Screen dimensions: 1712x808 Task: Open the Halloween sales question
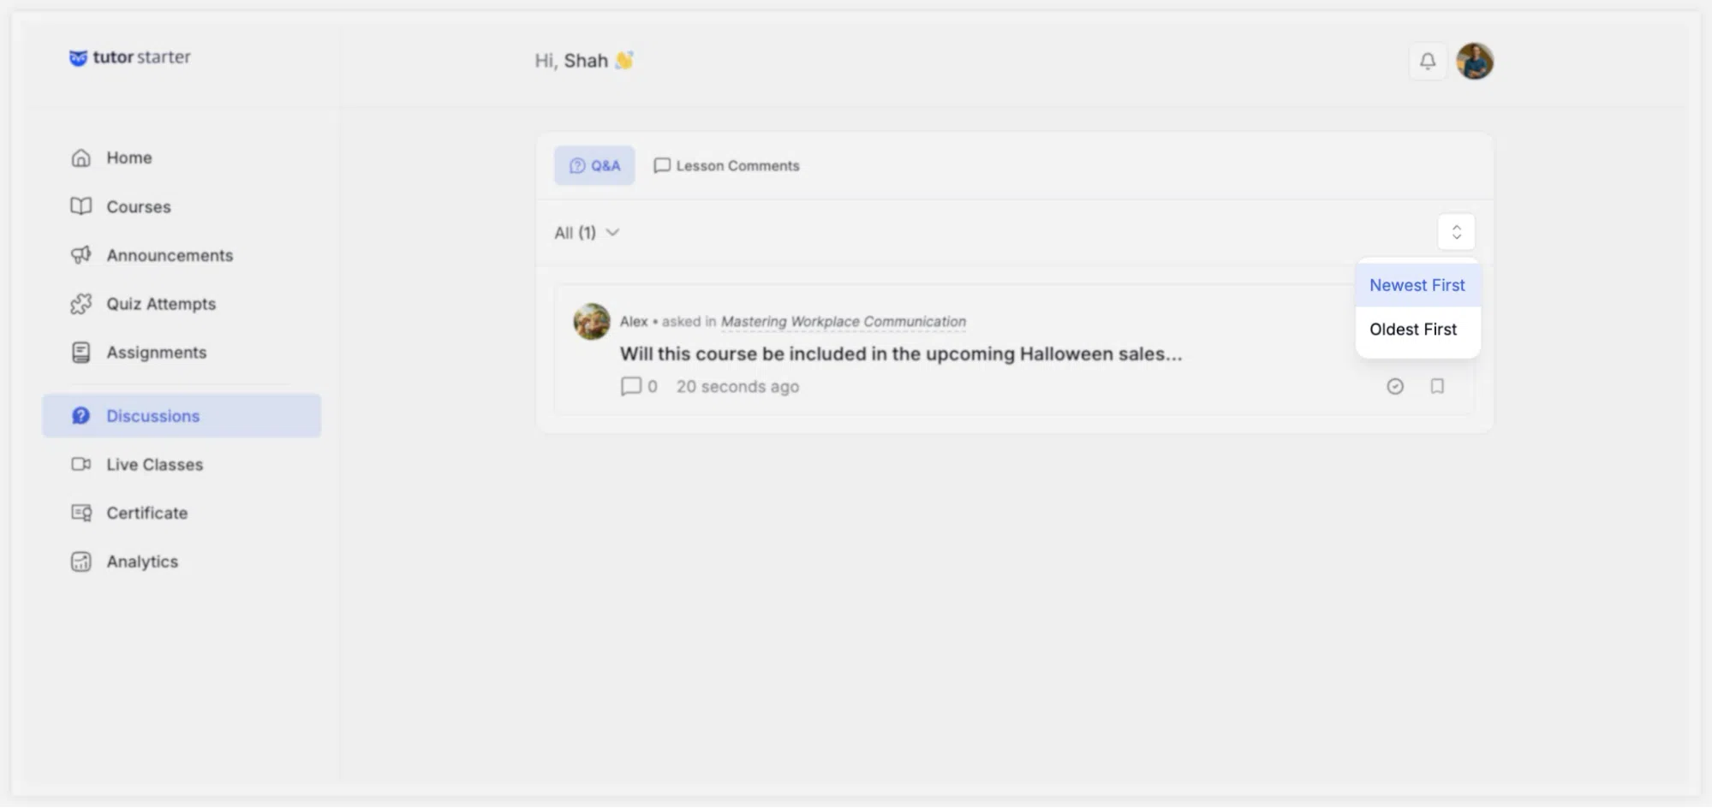pyautogui.click(x=901, y=353)
